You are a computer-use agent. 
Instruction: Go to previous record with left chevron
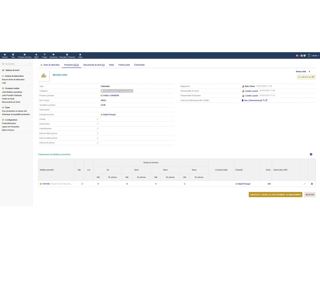click(x=309, y=71)
